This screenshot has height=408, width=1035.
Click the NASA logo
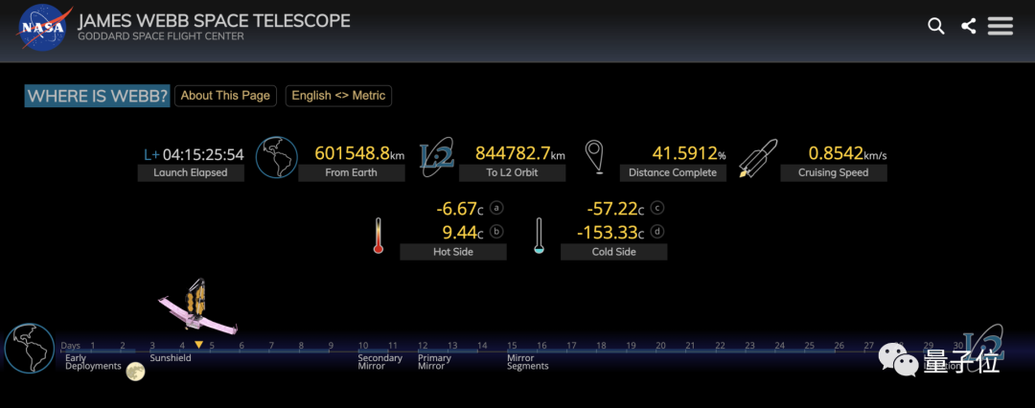pyautogui.click(x=42, y=26)
